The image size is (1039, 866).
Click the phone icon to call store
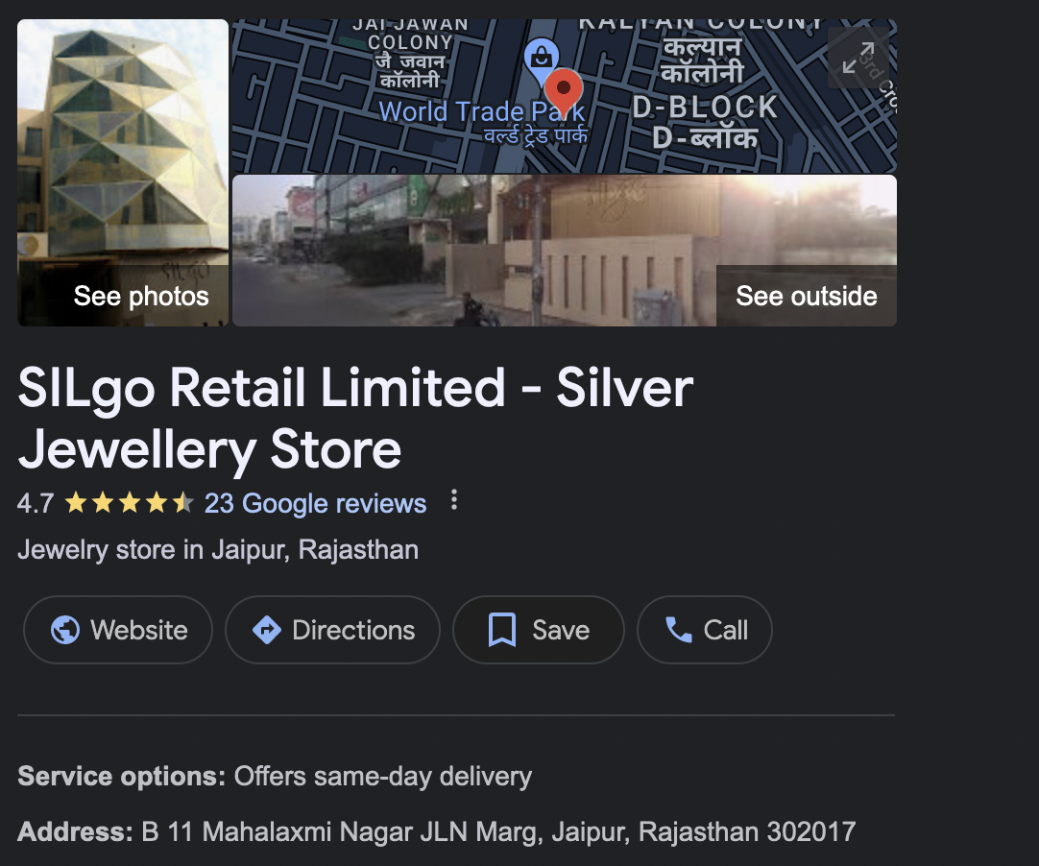point(679,630)
